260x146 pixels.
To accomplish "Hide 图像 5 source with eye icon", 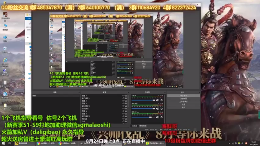I will click(x=123, y=103).
